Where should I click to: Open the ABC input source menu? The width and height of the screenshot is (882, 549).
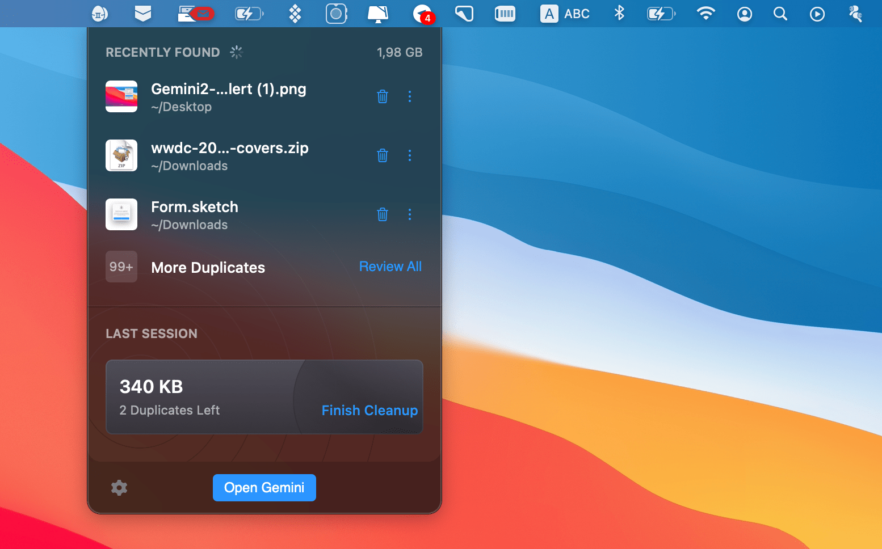[x=565, y=14]
